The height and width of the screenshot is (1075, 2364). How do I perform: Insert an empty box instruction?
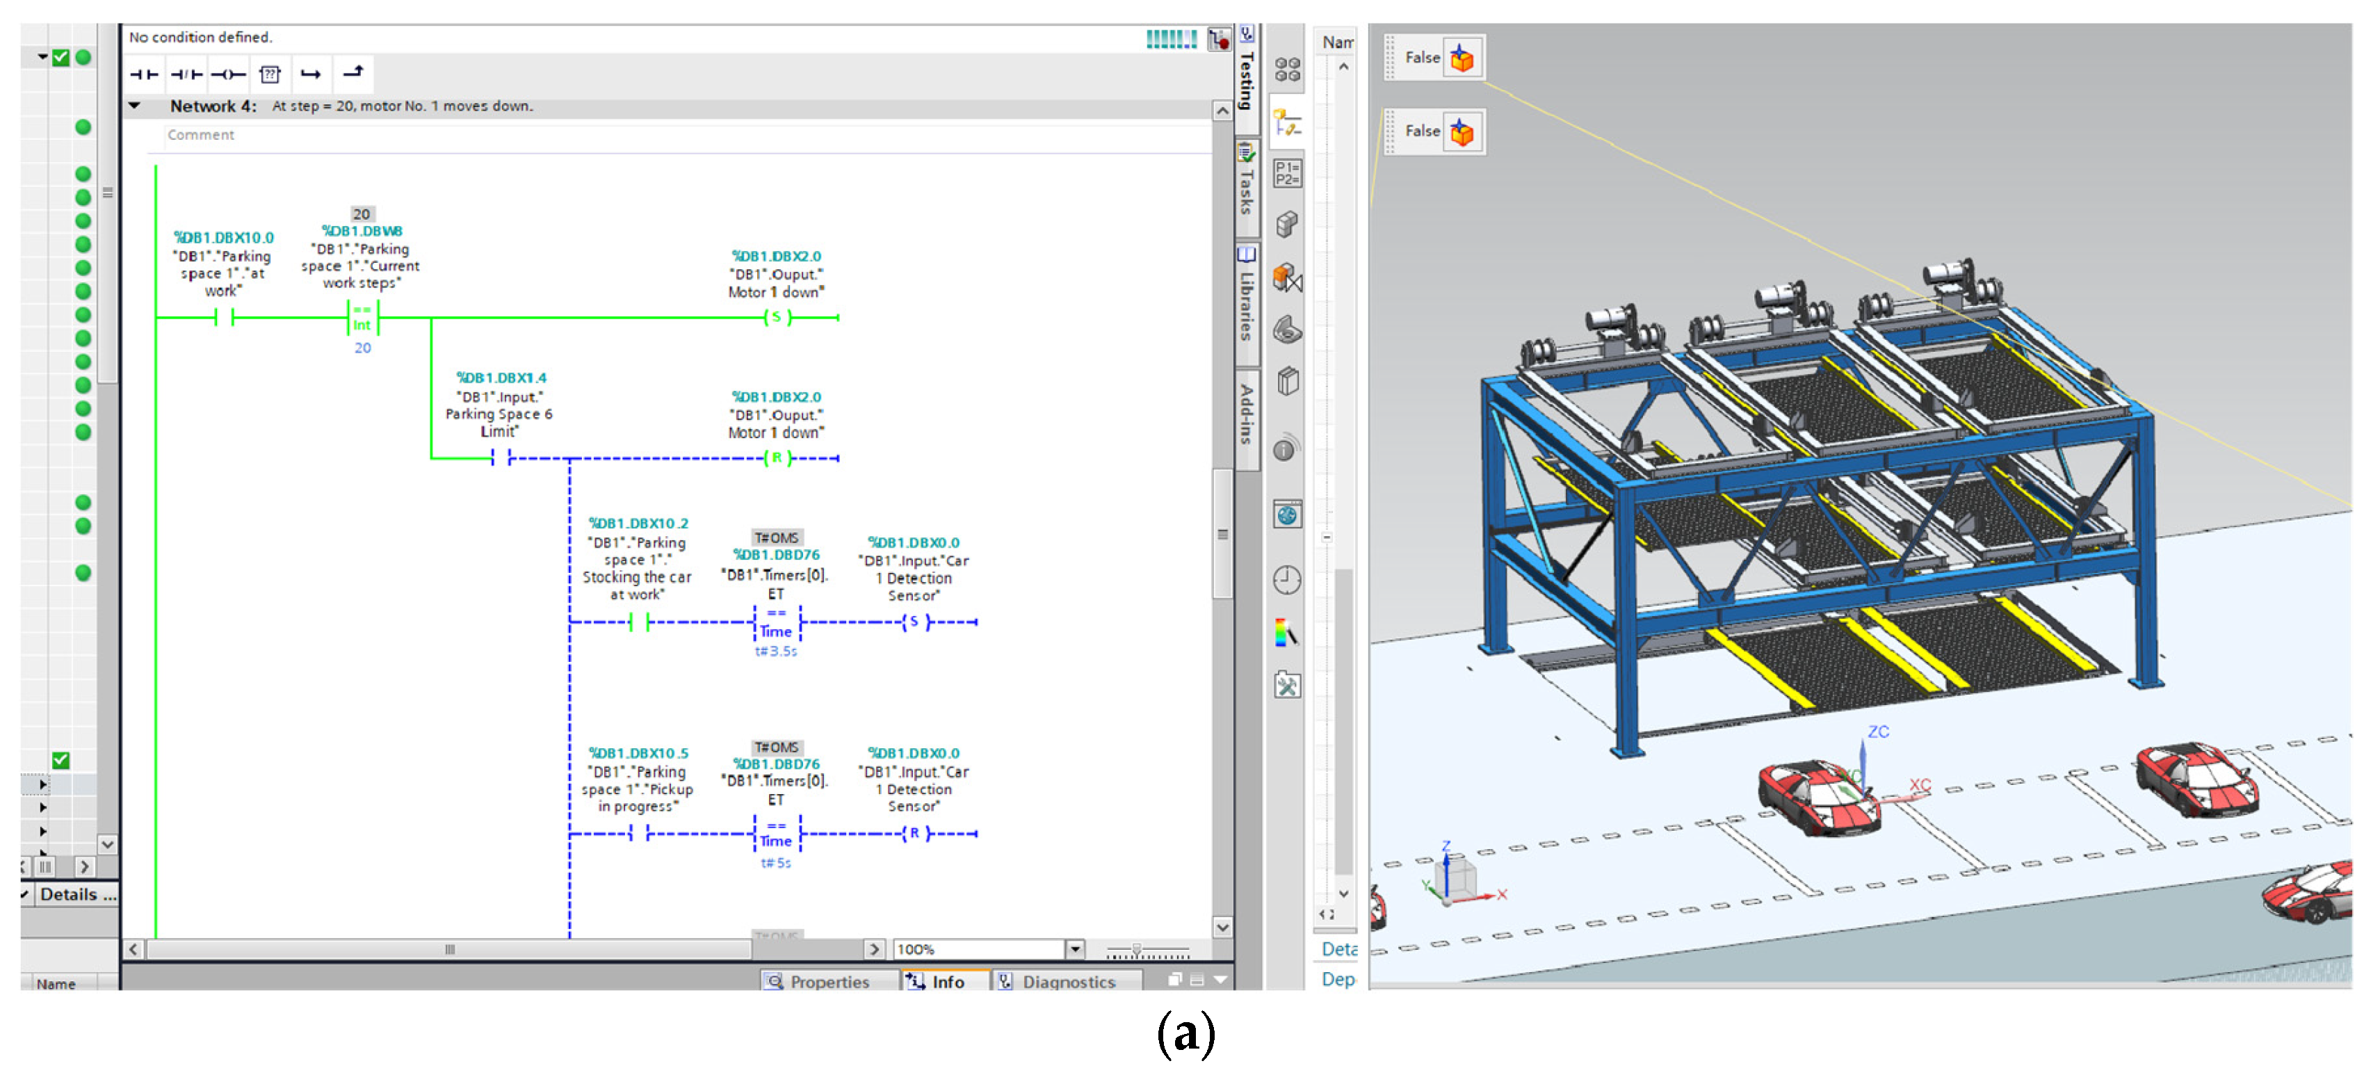click(x=270, y=74)
